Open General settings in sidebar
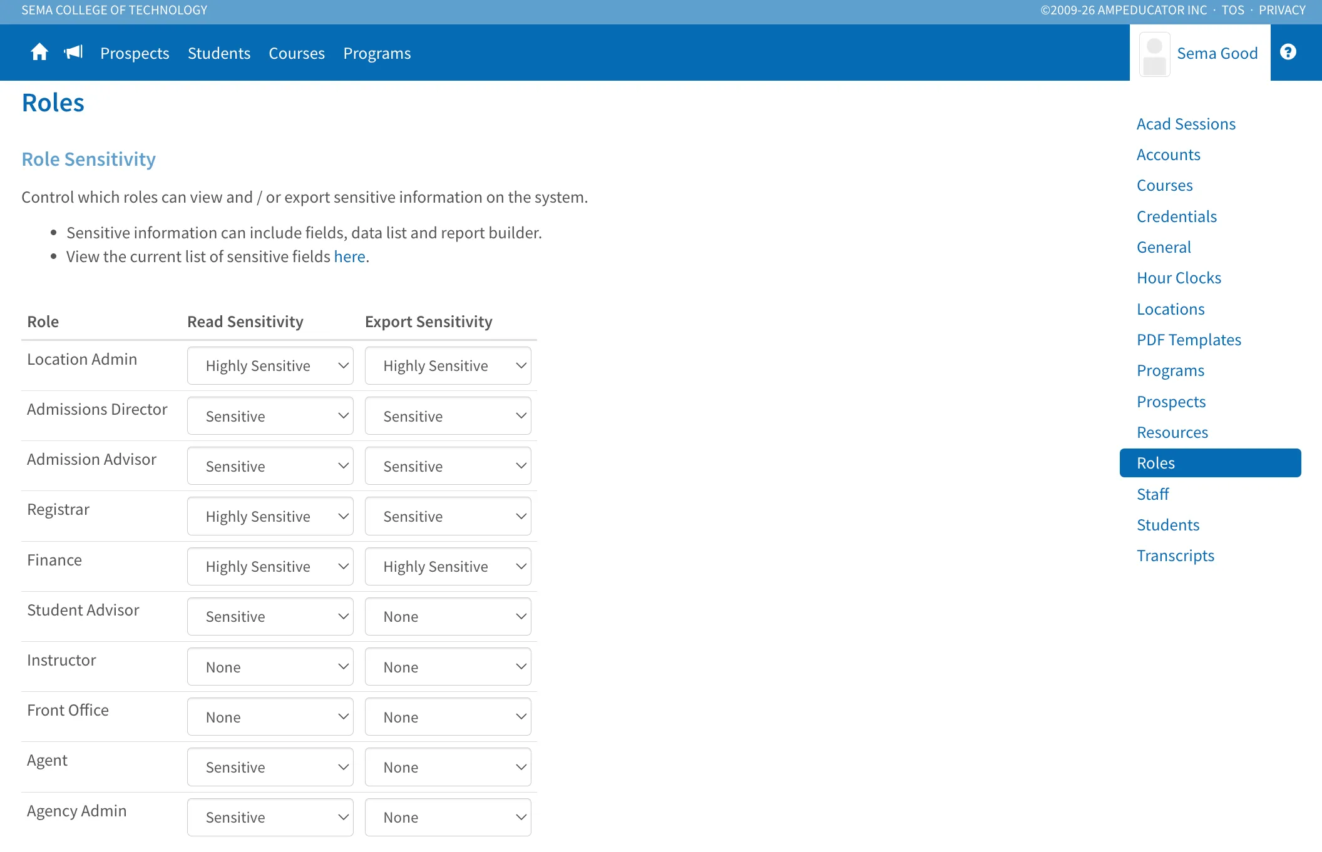This screenshot has width=1322, height=852. click(x=1164, y=247)
